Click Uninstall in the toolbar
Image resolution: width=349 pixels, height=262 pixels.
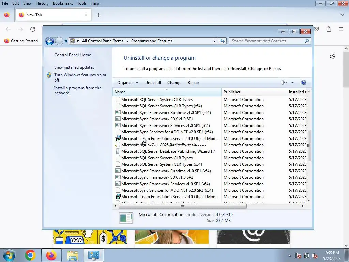(x=153, y=83)
